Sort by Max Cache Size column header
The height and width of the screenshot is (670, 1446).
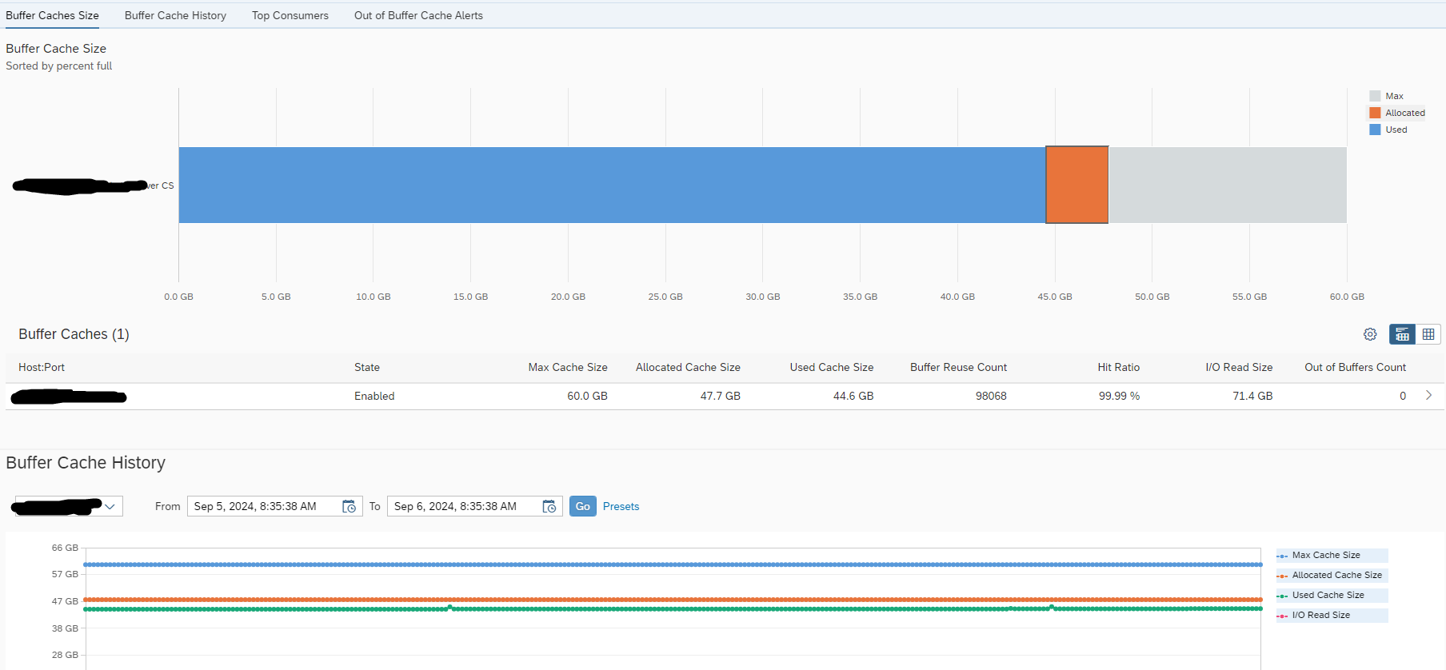(568, 367)
